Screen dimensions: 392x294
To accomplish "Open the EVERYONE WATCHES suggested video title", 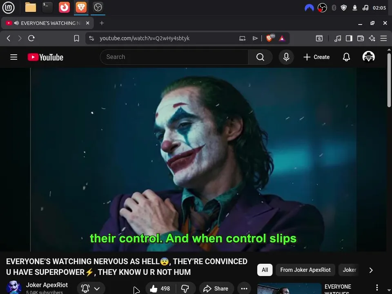I will tap(338, 289).
